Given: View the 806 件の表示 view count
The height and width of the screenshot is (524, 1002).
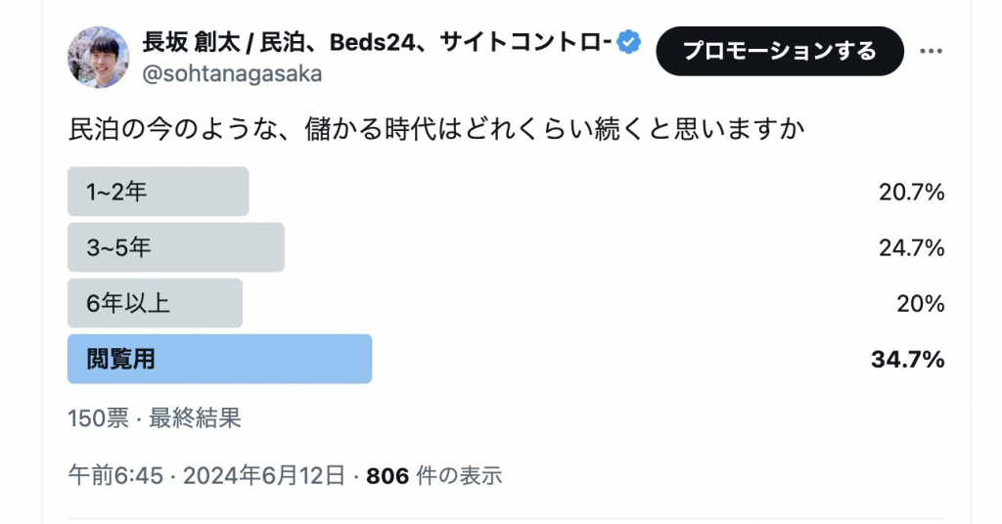Looking at the screenshot, I should 433,476.
